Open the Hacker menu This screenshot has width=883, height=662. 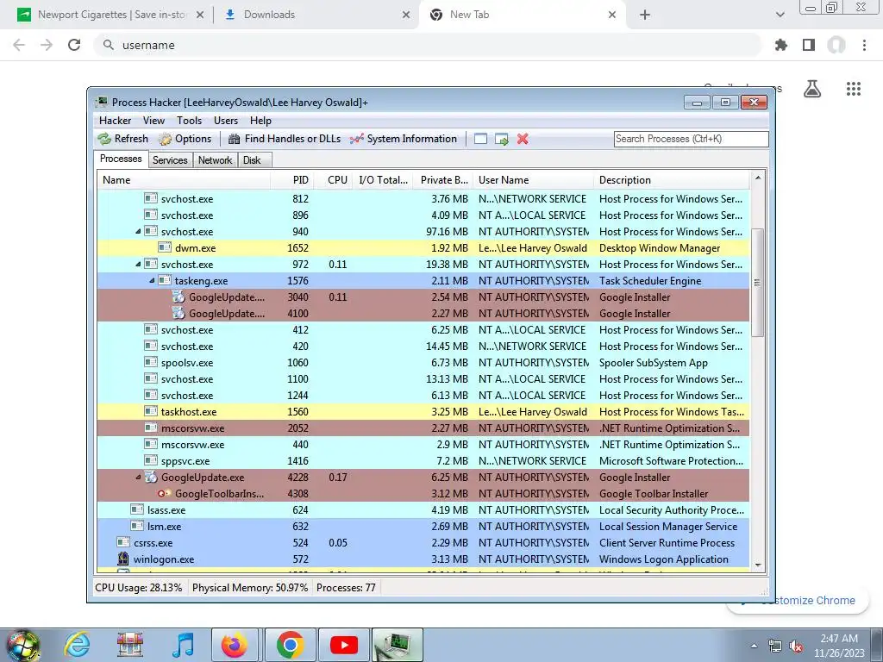tap(115, 121)
